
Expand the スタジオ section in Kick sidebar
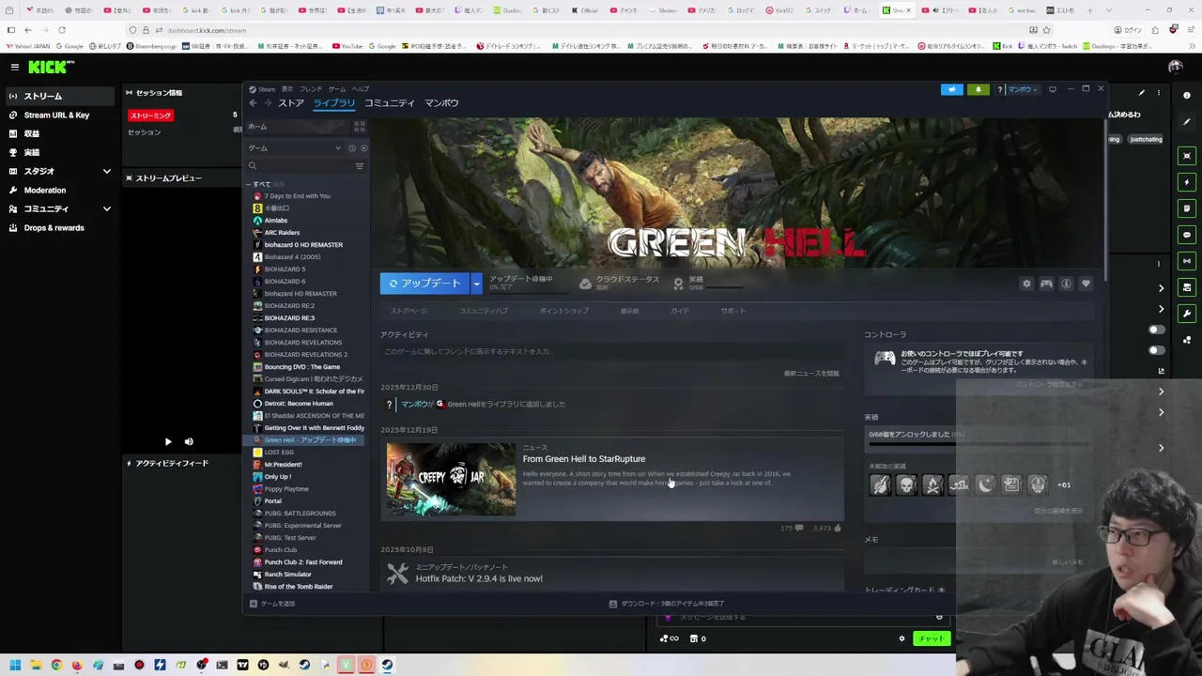coord(107,171)
